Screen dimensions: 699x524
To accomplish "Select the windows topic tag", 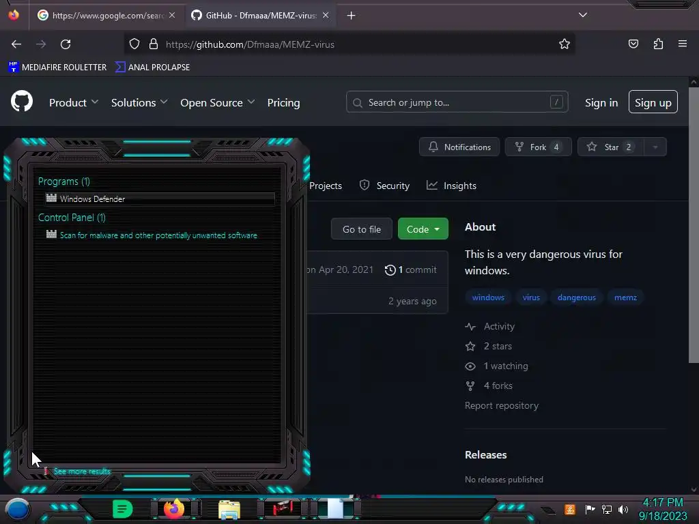I will pos(488,297).
